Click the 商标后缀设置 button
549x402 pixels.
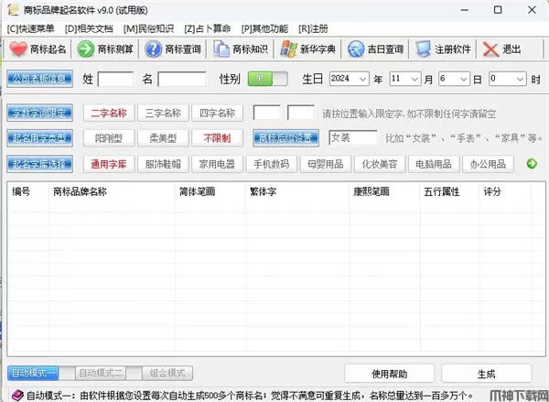pyautogui.click(x=286, y=138)
